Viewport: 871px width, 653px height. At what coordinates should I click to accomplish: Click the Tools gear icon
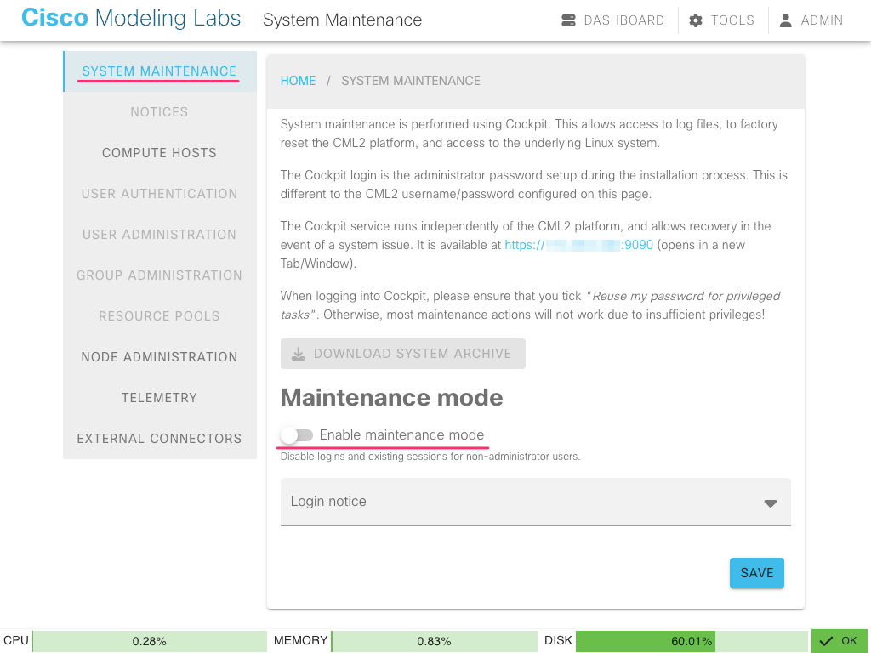[696, 20]
